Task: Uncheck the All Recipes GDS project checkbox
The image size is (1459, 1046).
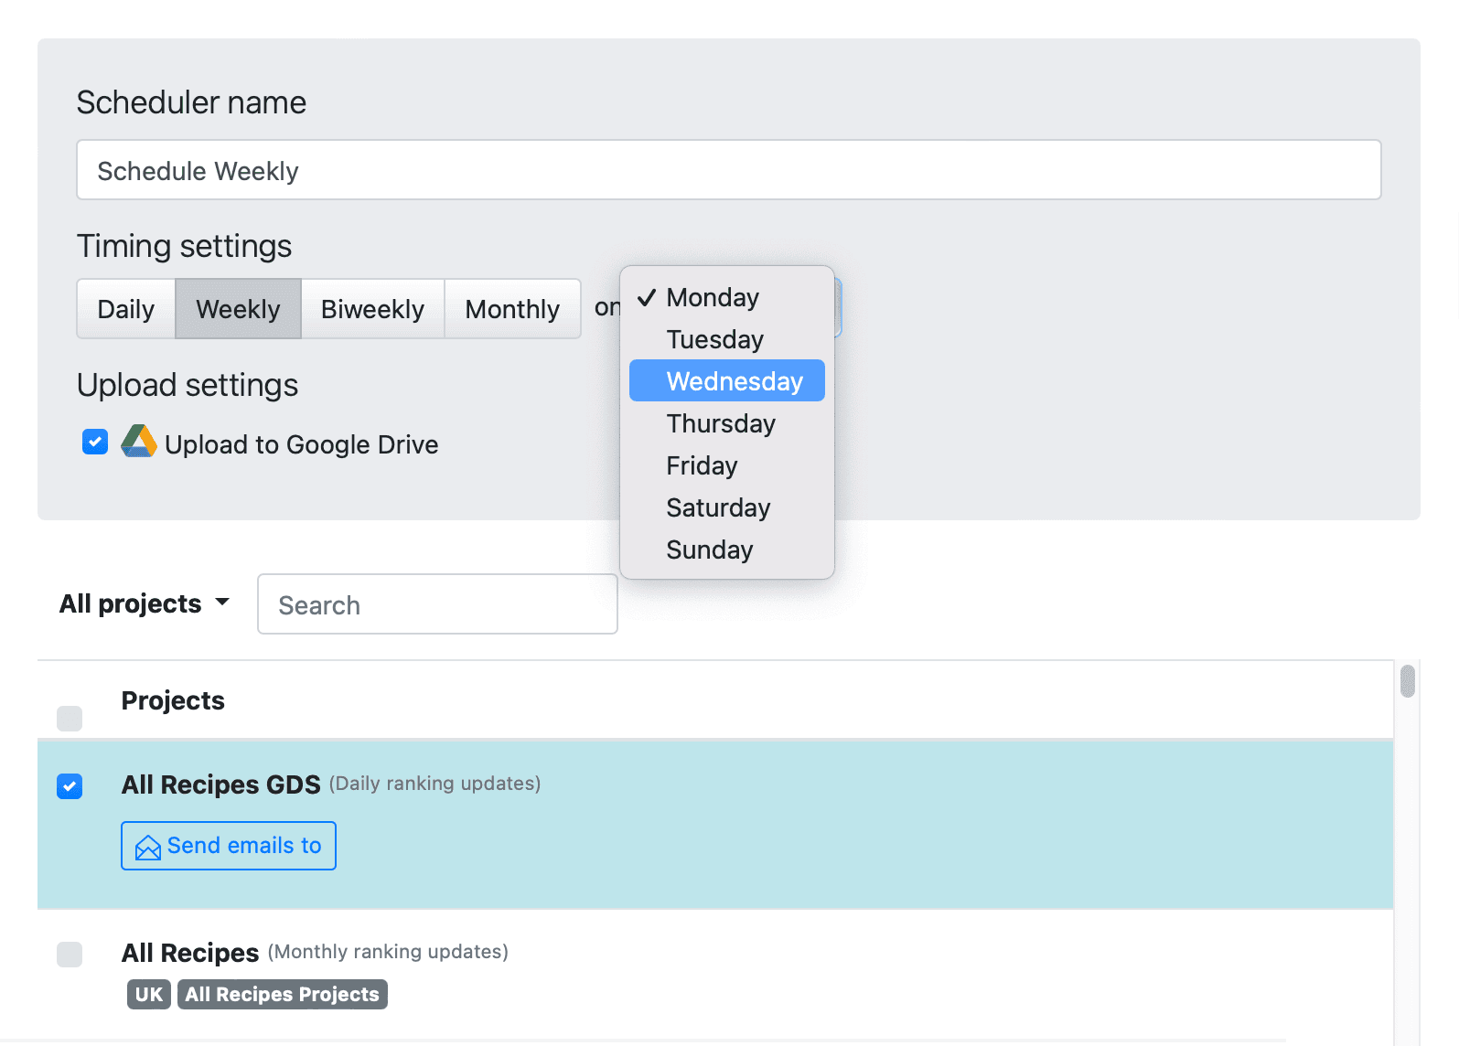Action: (x=70, y=785)
